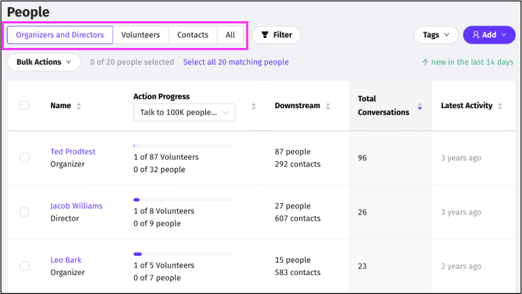Click Select all 20 matching people

[236, 62]
